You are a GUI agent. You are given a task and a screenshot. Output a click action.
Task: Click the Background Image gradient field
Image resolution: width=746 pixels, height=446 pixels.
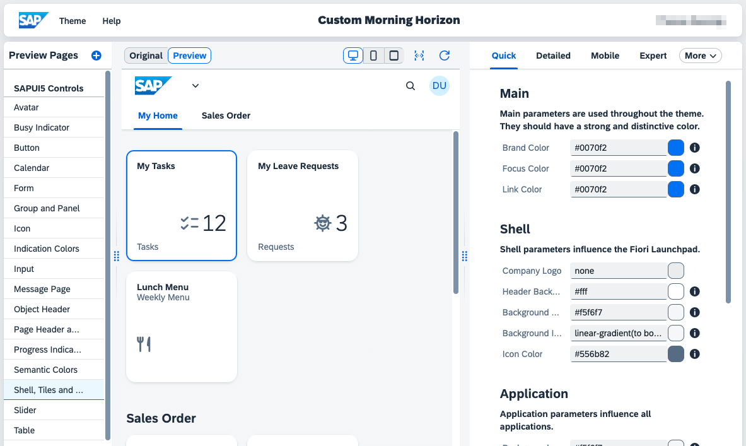tap(619, 333)
